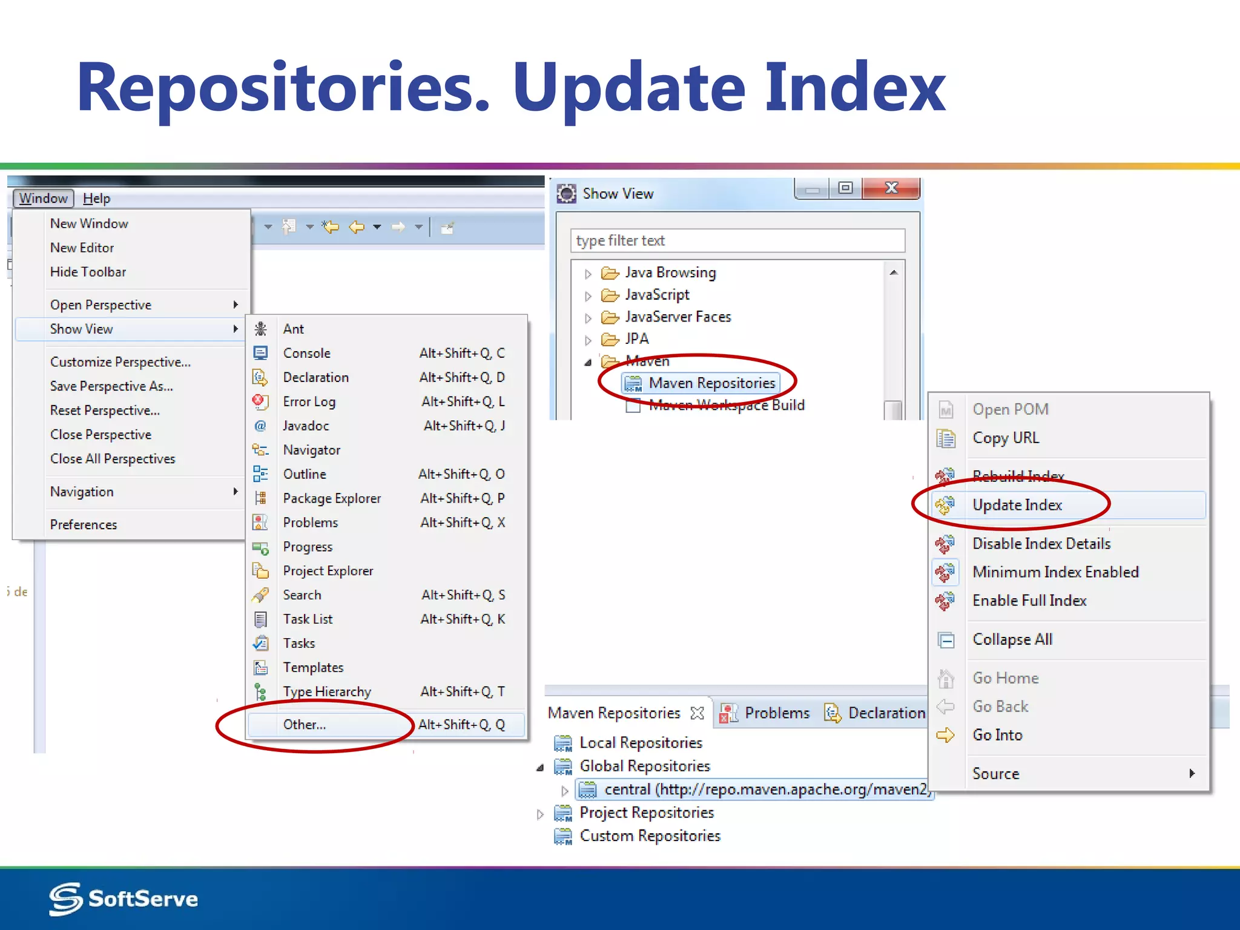The height and width of the screenshot is (930, 1240).
Task: Click the Update Index icon
Action: 945,505
